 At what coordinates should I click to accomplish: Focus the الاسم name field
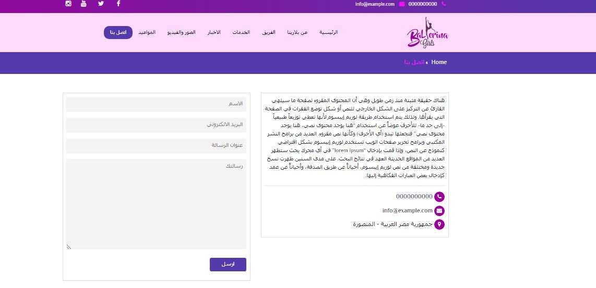pos(156,104)
